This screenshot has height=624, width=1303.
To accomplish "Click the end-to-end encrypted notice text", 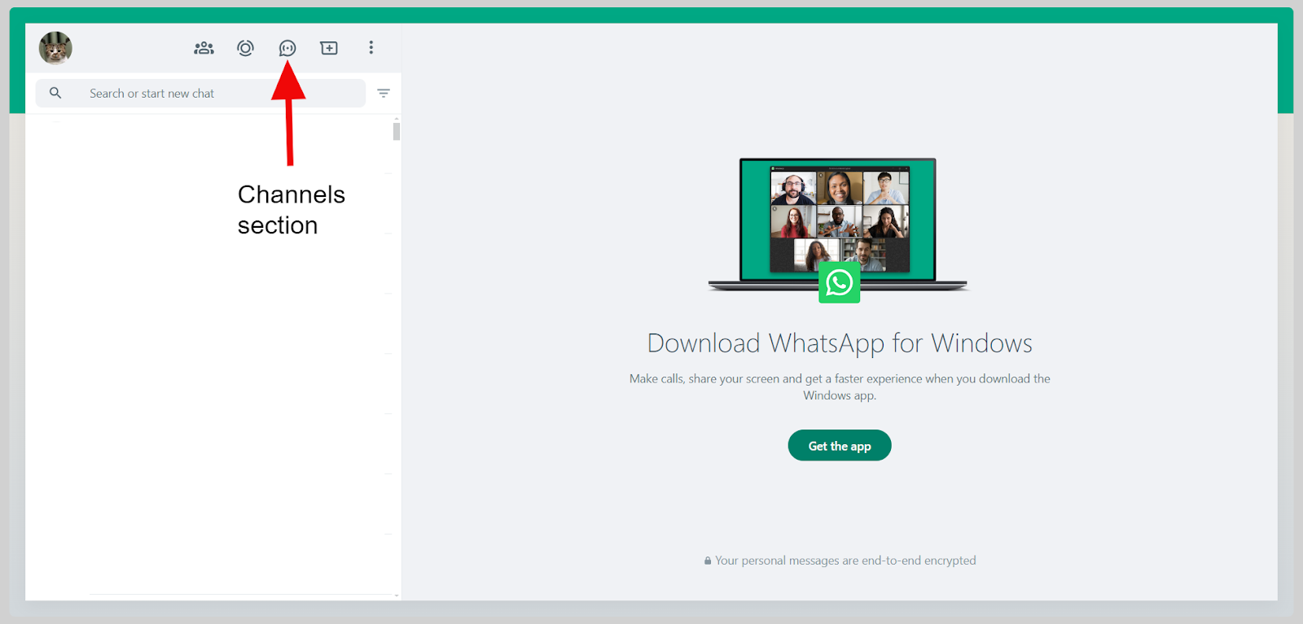I will click(845, 561).
